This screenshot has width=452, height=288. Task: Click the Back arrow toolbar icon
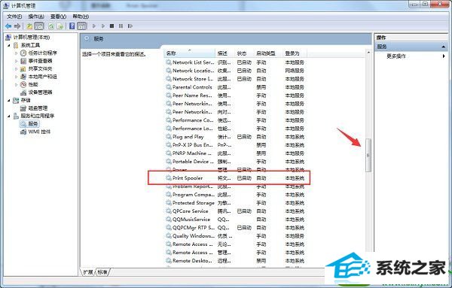8,26
